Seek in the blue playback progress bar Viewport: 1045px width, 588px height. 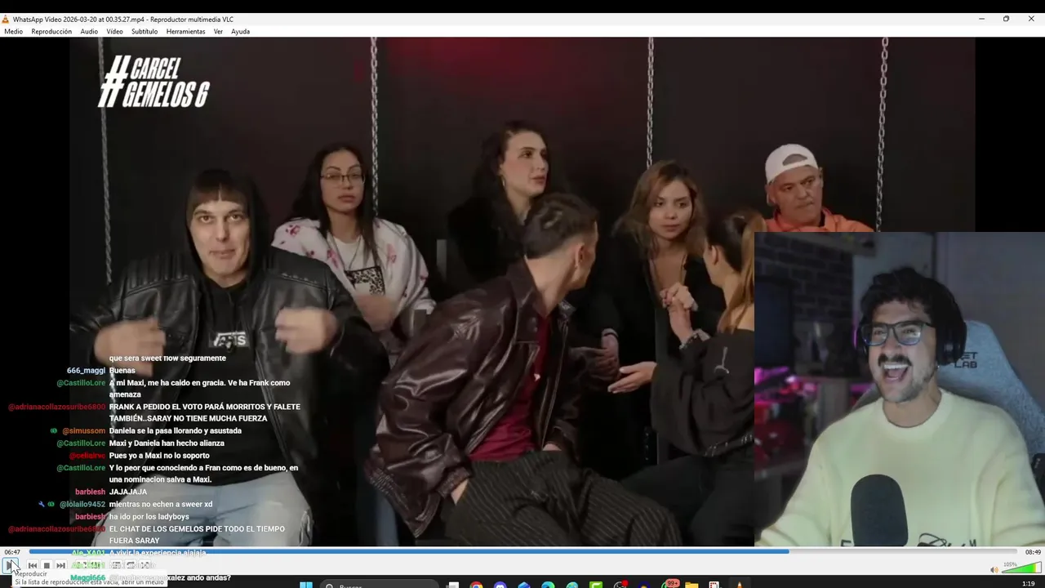click(522, 552)
